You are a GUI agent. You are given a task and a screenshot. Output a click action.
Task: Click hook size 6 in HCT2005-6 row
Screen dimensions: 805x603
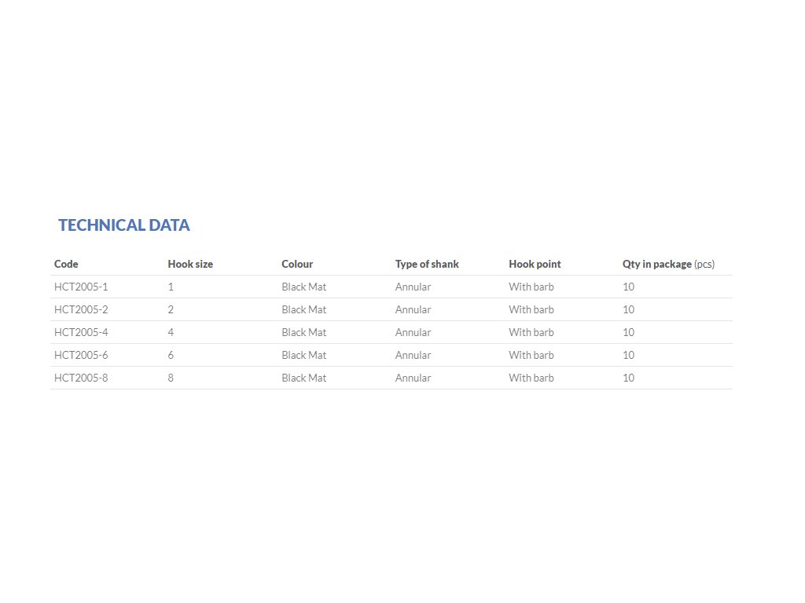[x=171, y=355]
